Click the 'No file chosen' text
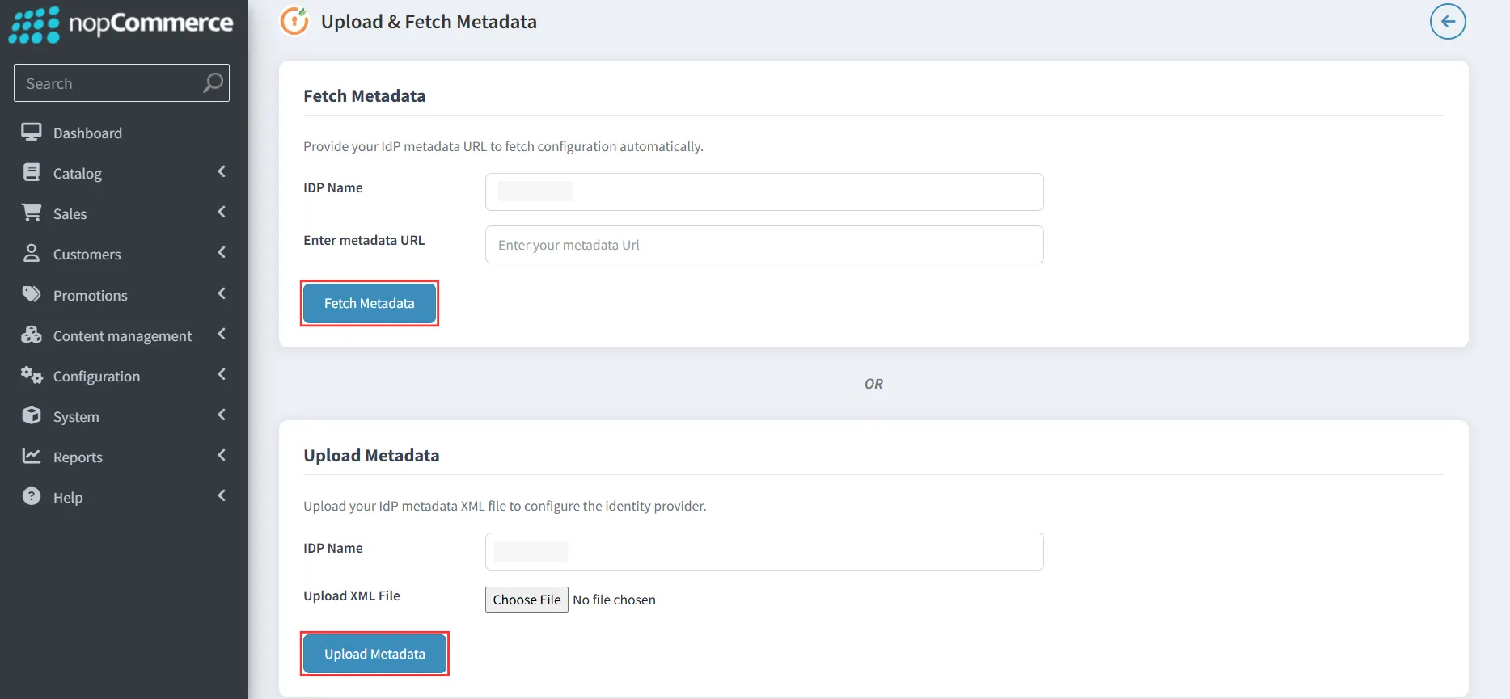The image size is (1510, 699). click(614, 600)
